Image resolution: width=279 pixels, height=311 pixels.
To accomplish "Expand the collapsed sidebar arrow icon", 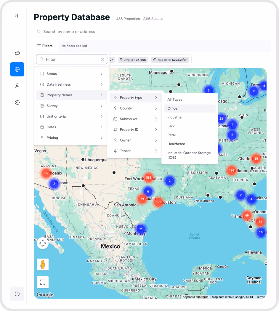I will tap(15, 16).
